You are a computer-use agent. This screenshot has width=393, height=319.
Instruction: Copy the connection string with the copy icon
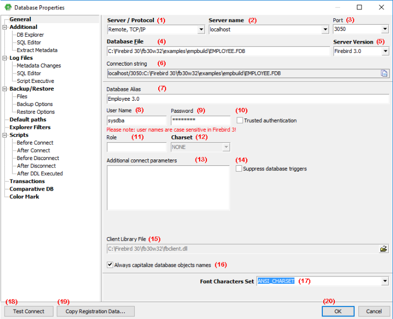point(384,73)
